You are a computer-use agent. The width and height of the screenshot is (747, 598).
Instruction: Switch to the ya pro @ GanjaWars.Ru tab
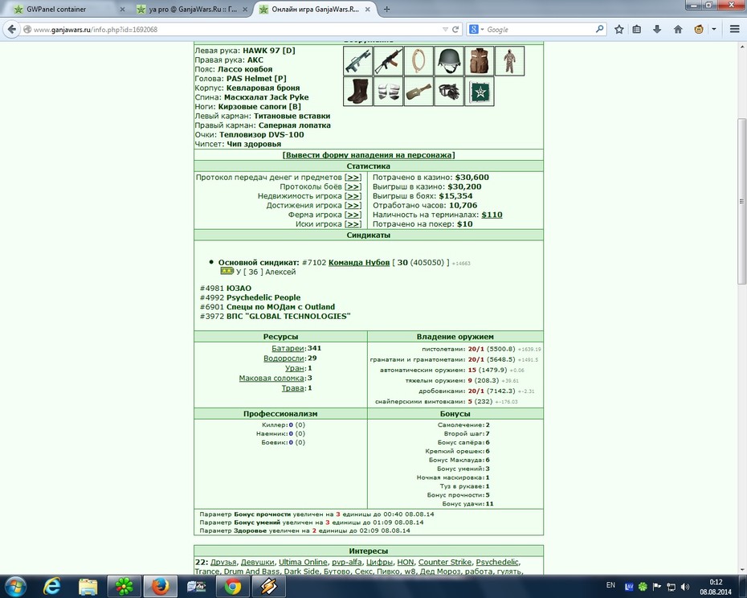click(x=193, y=9)
